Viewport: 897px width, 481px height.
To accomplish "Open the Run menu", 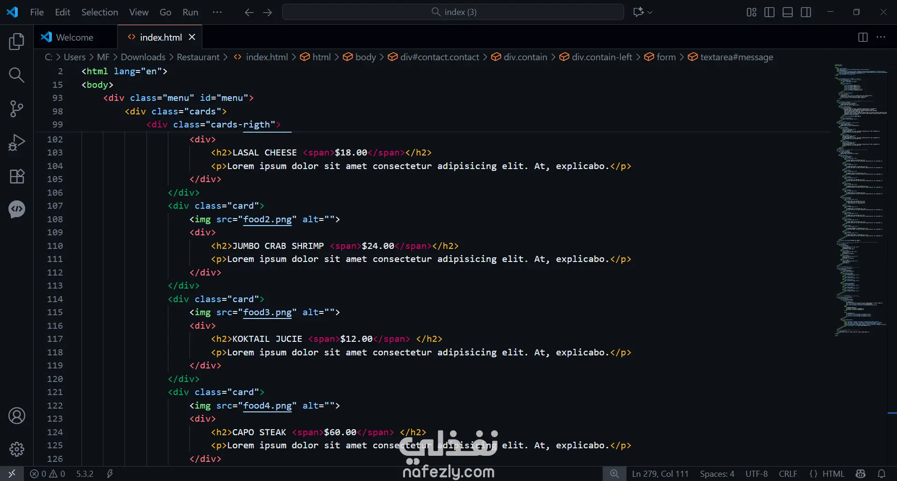I will point(190,12).
